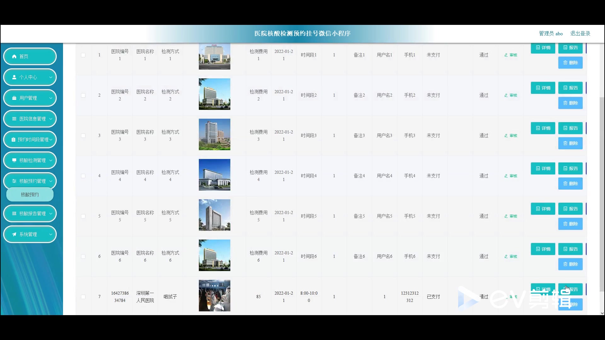Screen dimensions: 605x340
Task: Click 退出登录 in the header
Action: [580, 33]
